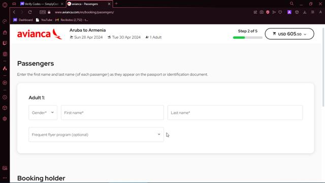Screen dimensions: 325x183
Task: Open the Player icon in sidebar
Action: 5,83
